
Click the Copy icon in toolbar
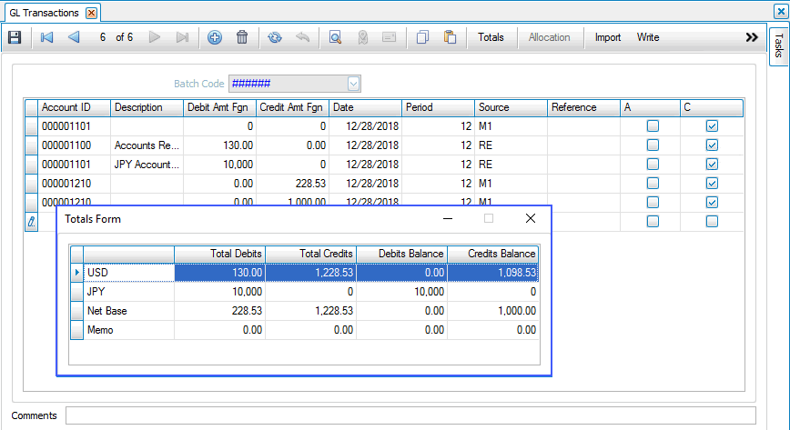tap(422, 37)
